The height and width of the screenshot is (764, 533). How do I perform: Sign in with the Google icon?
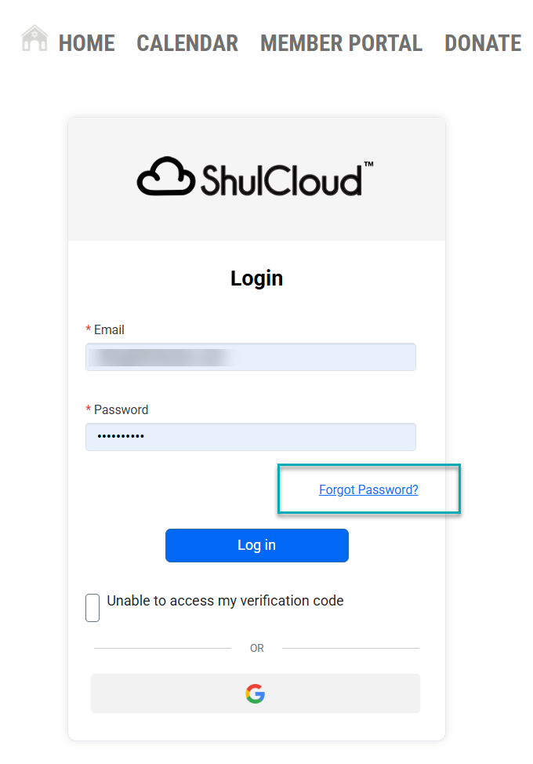(255, 694)
